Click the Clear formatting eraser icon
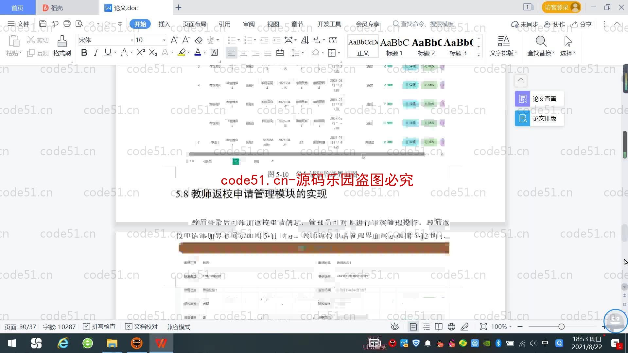 [x=199, y=40]
